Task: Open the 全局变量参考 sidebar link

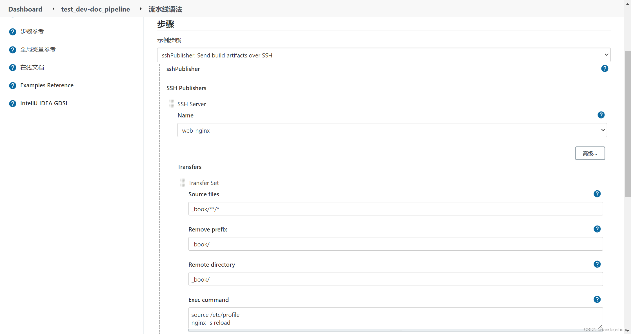Action: 38,50
